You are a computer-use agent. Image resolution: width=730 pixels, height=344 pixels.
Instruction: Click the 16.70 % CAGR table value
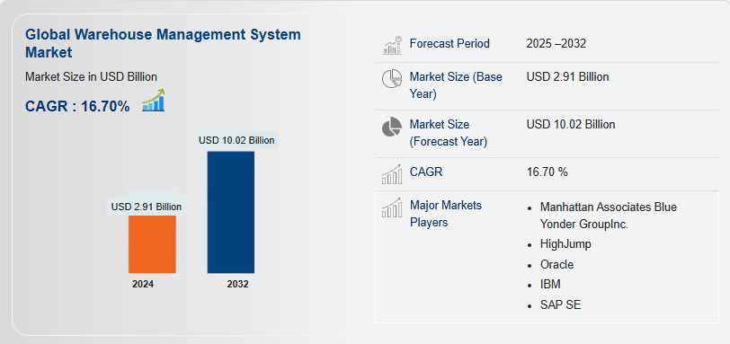[547, 172]
